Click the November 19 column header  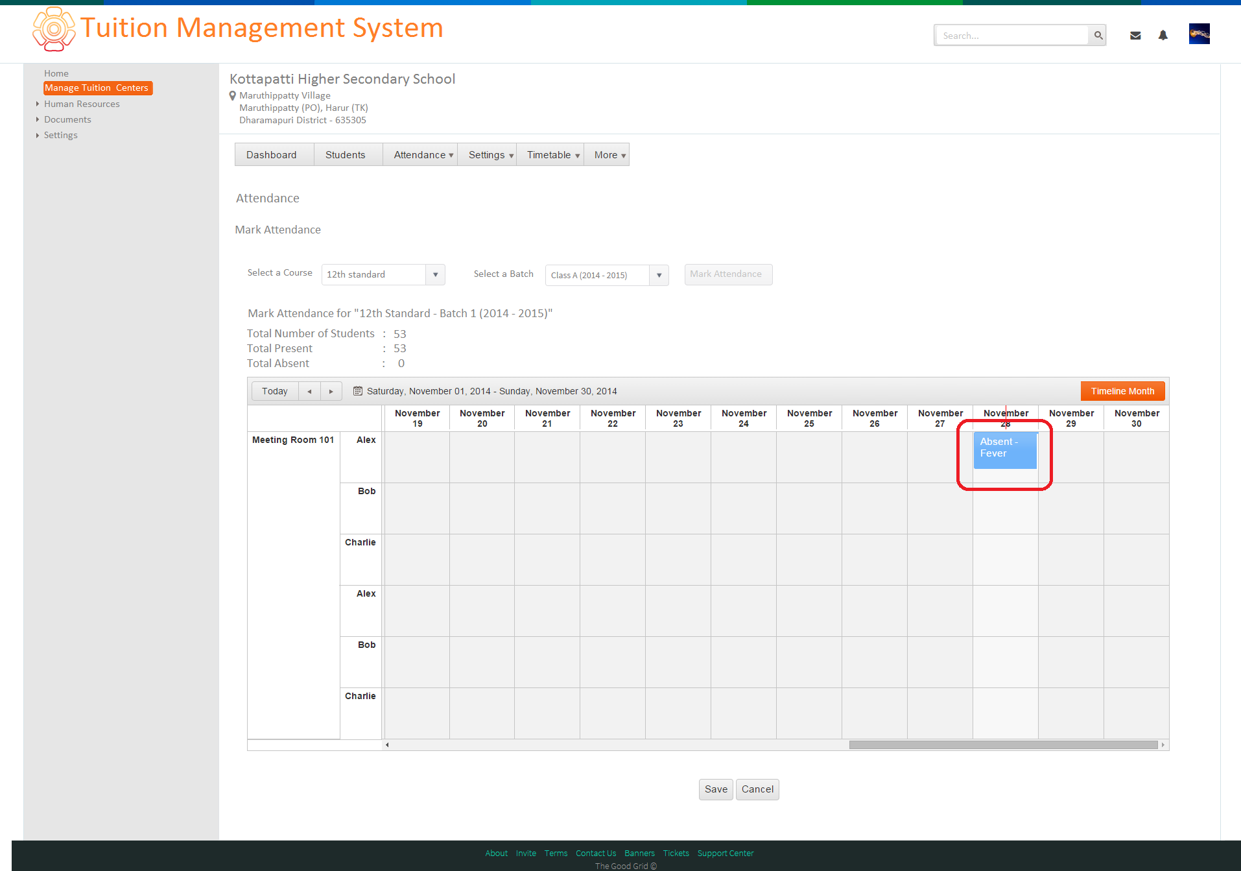417,418
